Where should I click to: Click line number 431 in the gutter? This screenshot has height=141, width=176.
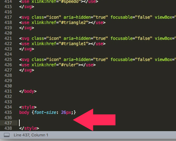pos(8,91)
